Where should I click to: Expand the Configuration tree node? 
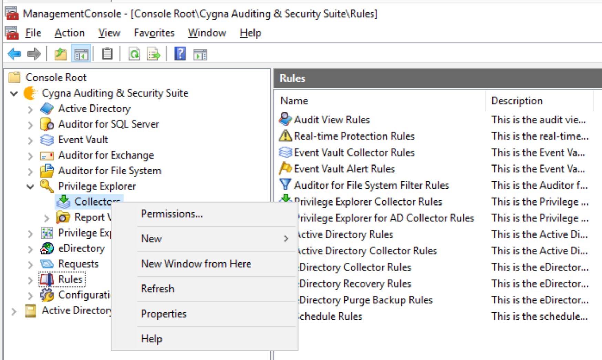pos(30,296)
